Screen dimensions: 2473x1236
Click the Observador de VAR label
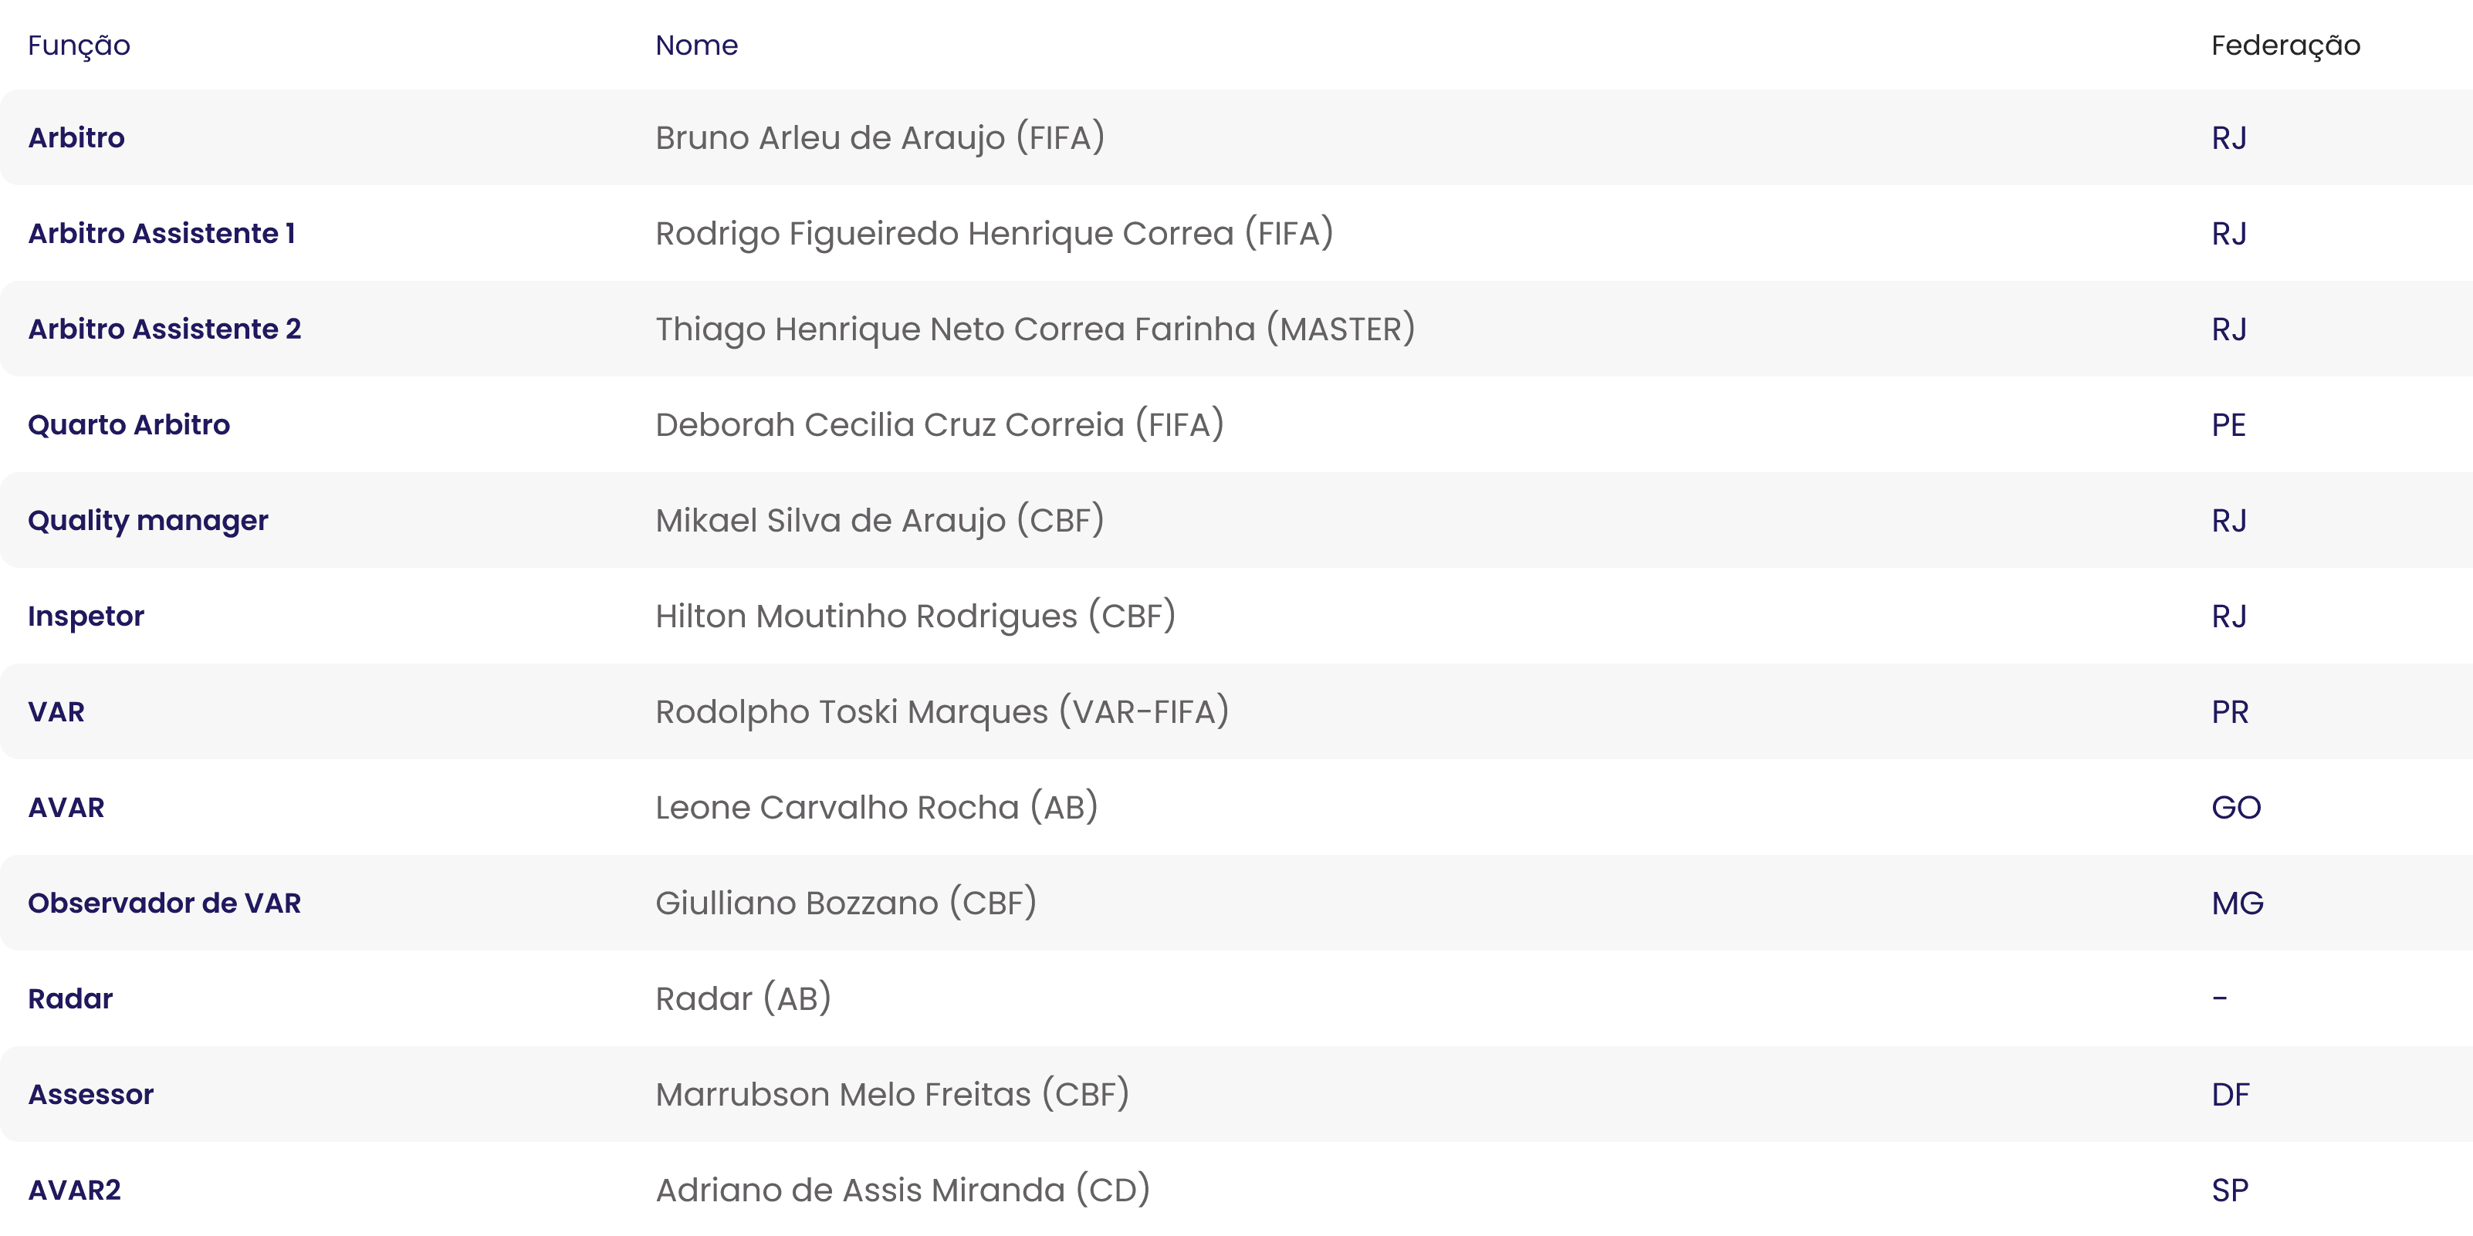164,903
